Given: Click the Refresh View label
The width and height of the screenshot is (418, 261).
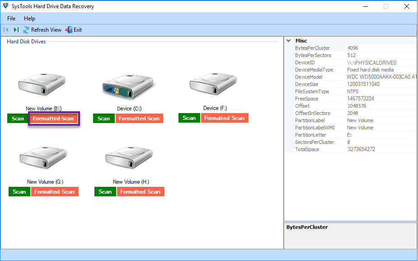Looking at the screenshot, I should (x=46, y=29).
